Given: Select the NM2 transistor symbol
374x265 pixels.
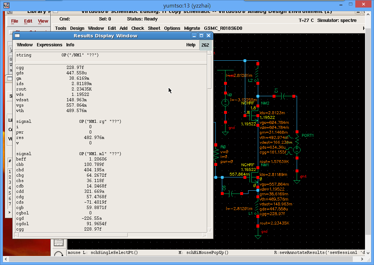Looking at the screenshot, I should pyautogui.click(x=254, y=116).
